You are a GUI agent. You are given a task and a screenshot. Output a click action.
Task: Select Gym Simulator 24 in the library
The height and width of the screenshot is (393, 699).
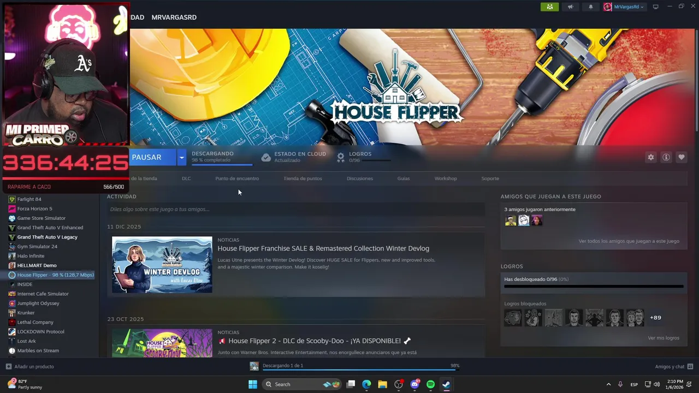click(37, 247)
